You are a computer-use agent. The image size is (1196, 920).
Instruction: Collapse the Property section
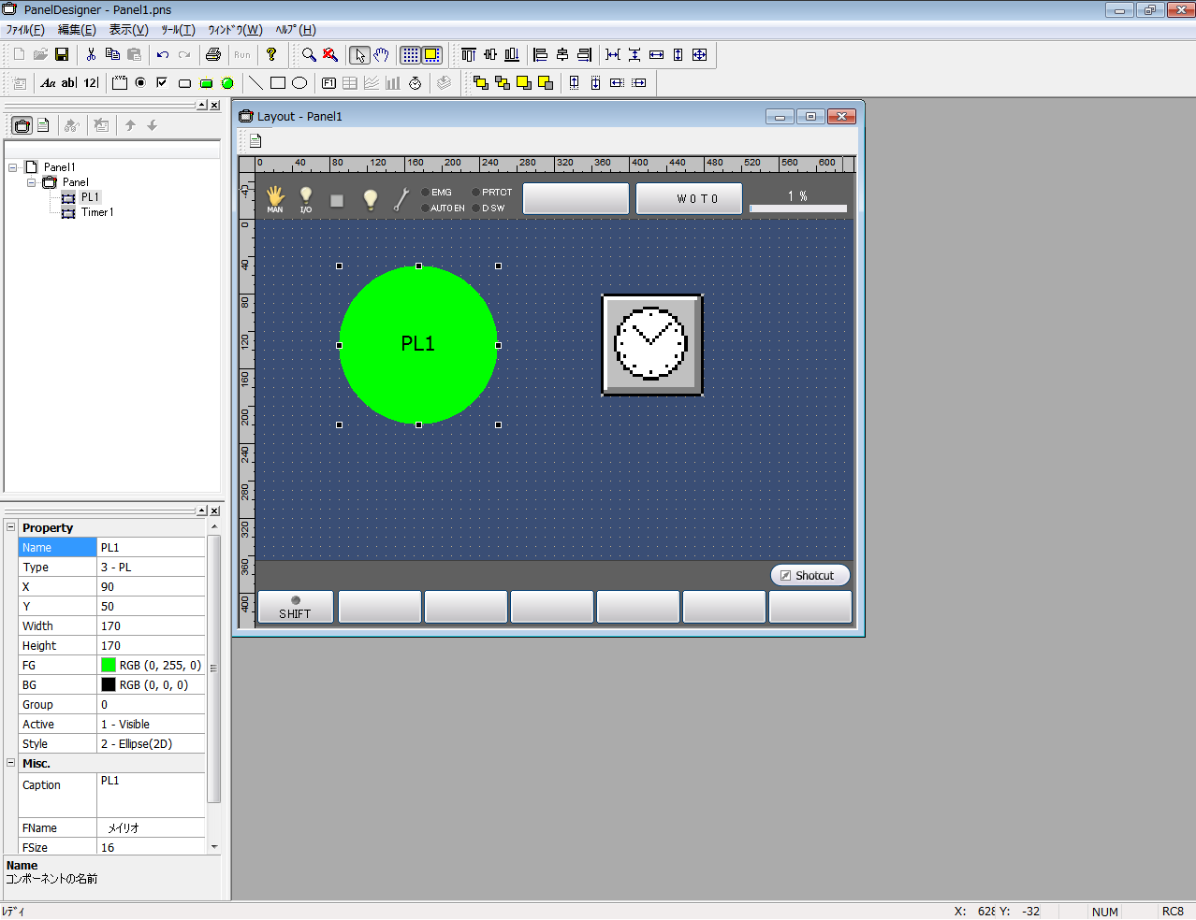[x=11, y=527]
